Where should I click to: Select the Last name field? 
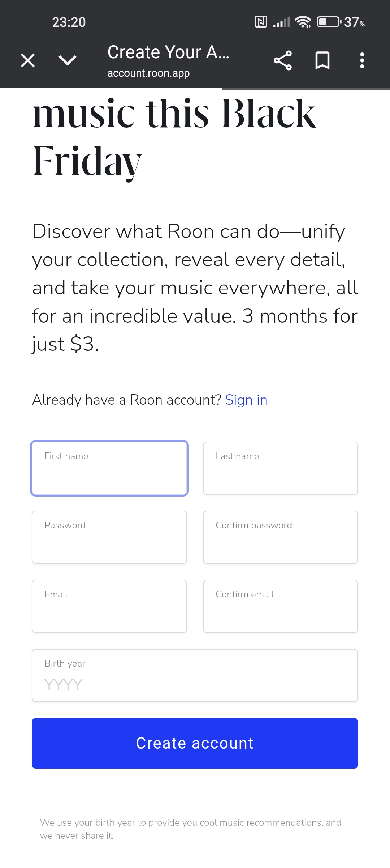(281, 468)
